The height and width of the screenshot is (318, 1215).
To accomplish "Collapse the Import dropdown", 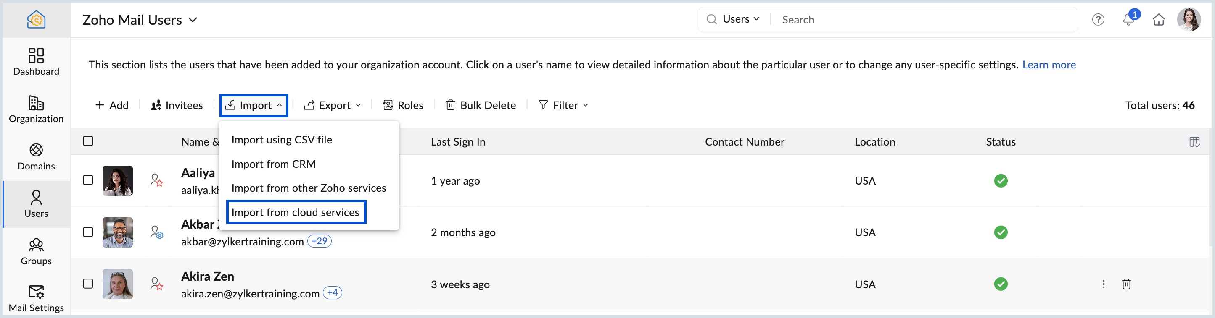I will pyautogui.click(x=254, y=105).
